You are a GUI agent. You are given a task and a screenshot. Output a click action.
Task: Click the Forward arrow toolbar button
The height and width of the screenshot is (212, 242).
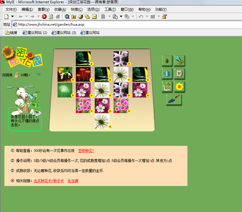32,17
